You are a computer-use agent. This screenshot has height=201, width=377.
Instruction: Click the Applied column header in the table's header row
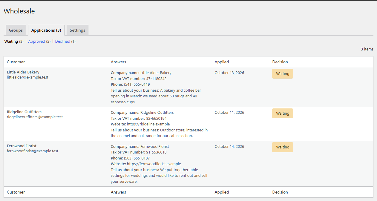222,62
